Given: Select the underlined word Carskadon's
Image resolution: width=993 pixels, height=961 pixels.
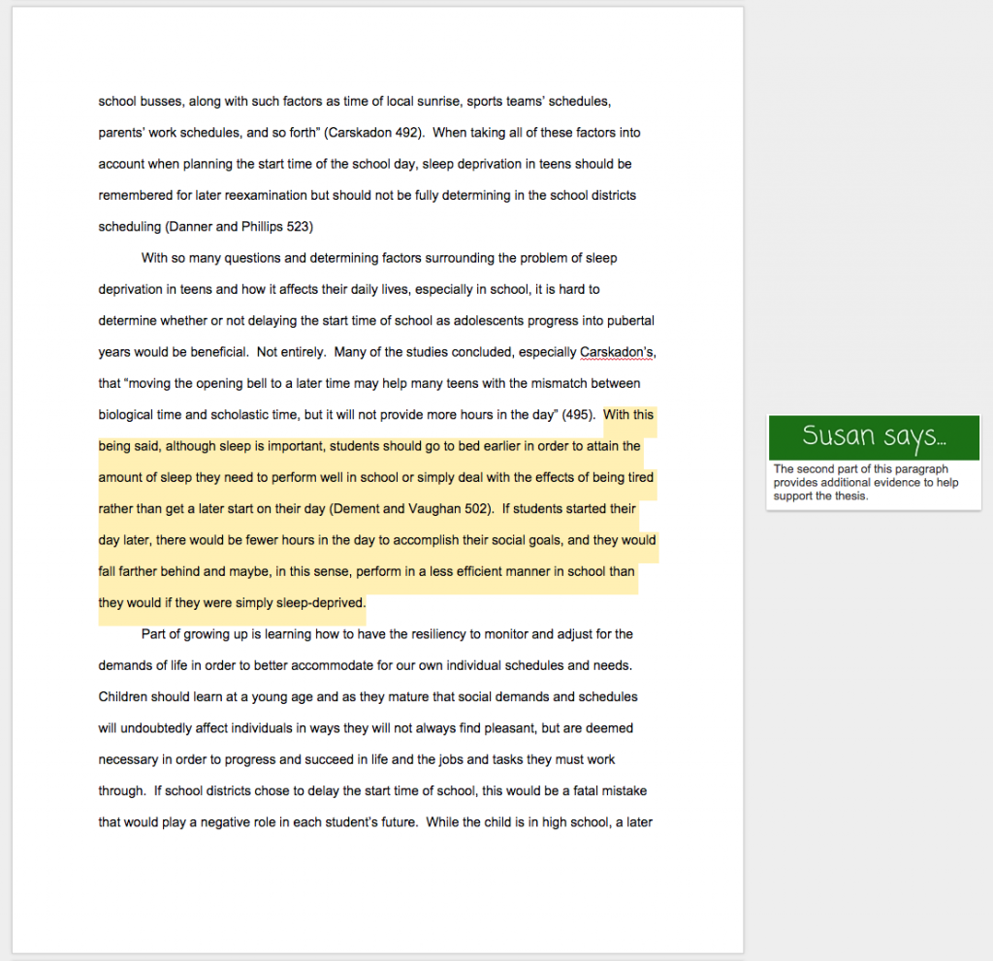Looking at the screenshot, I should tap(618, 351).
